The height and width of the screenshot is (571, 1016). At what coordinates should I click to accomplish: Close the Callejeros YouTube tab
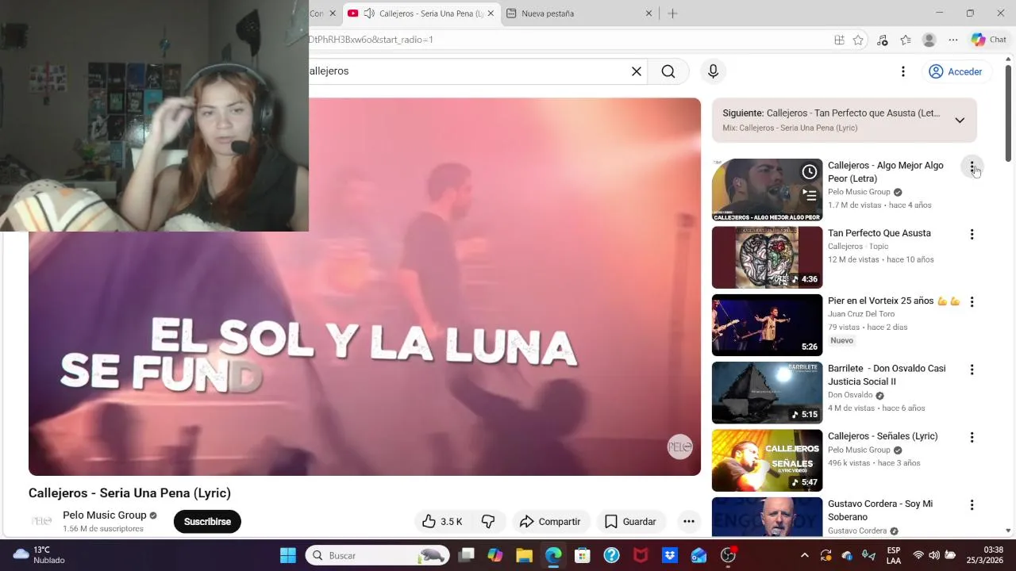coord(491,13)
